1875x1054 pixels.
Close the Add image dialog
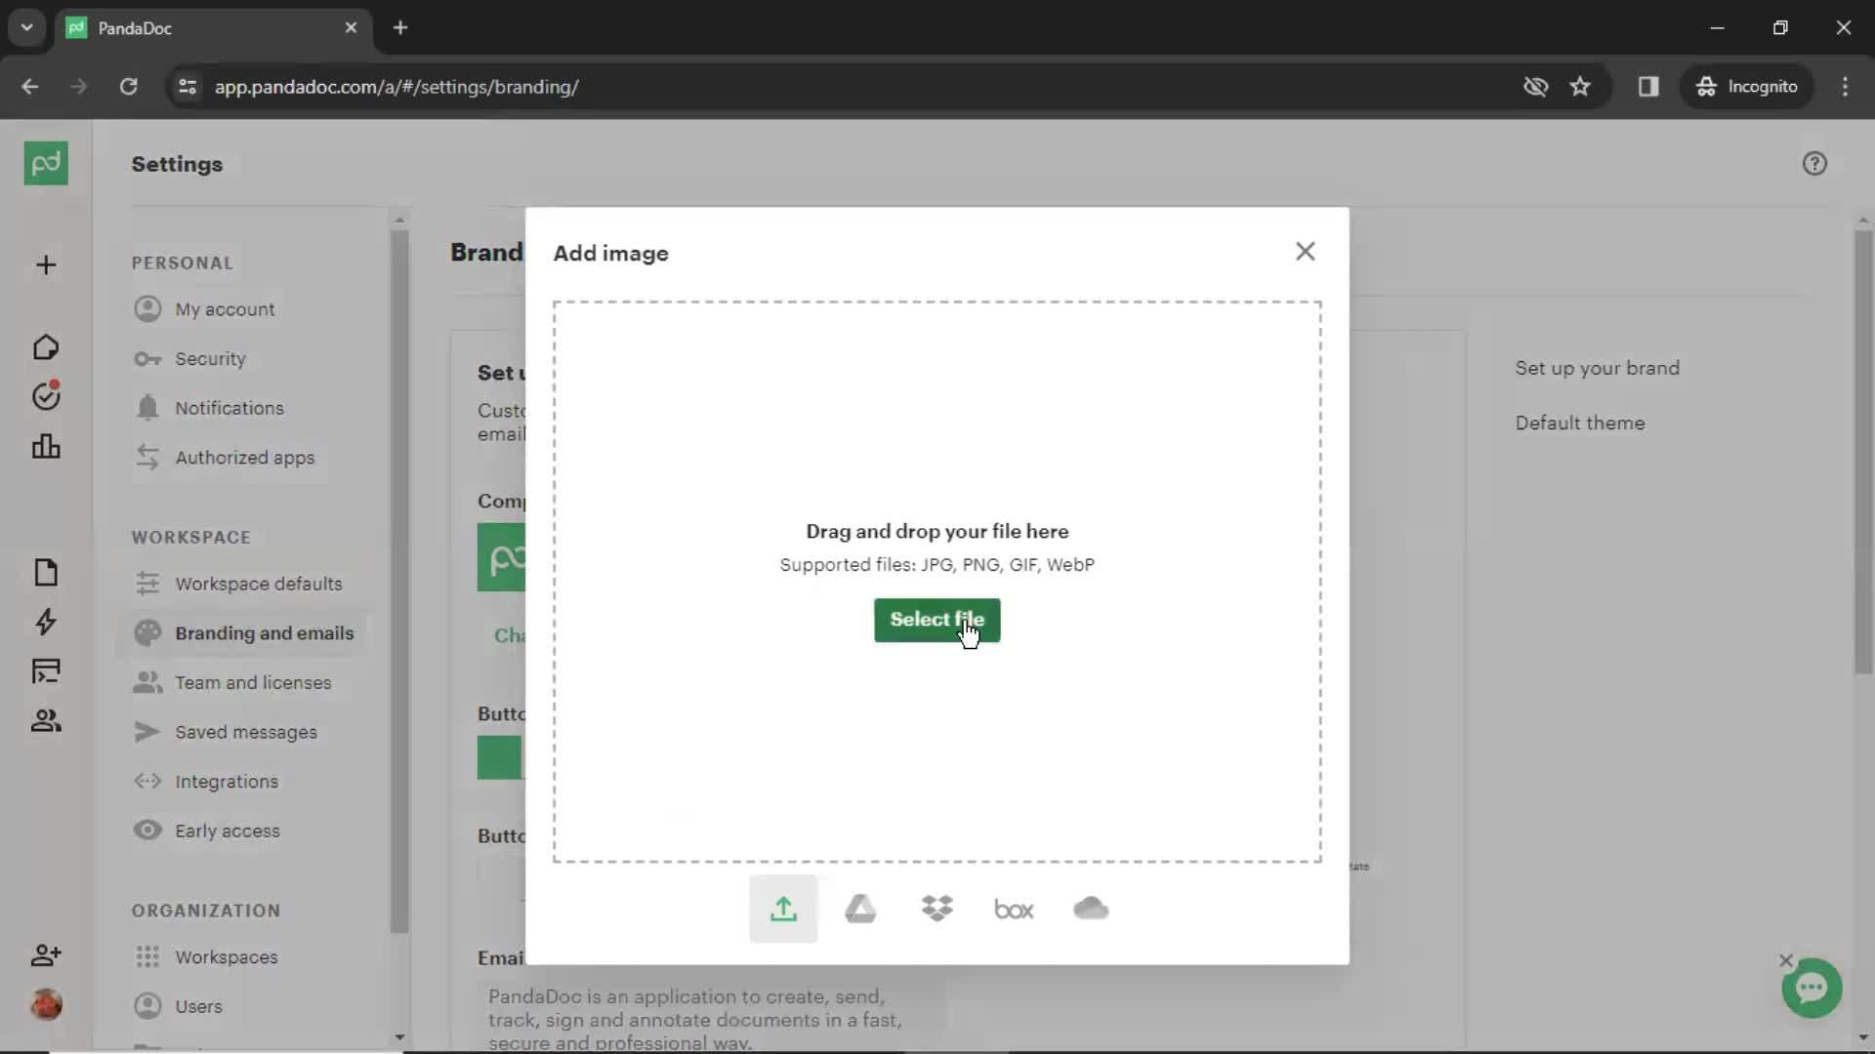1305,251
